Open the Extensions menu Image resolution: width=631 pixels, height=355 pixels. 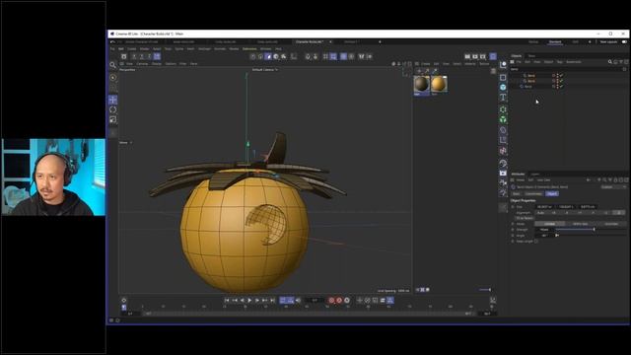[249, 48]
